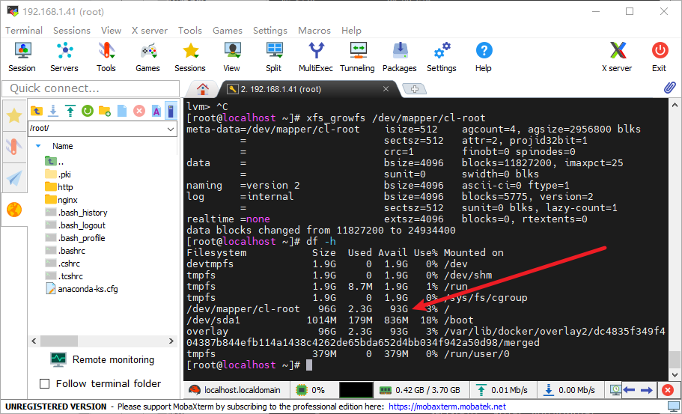682x414 pixels.
Task: Create a new folder in SFTP browser
Action: pyautogui.click(x=104, y=111)
